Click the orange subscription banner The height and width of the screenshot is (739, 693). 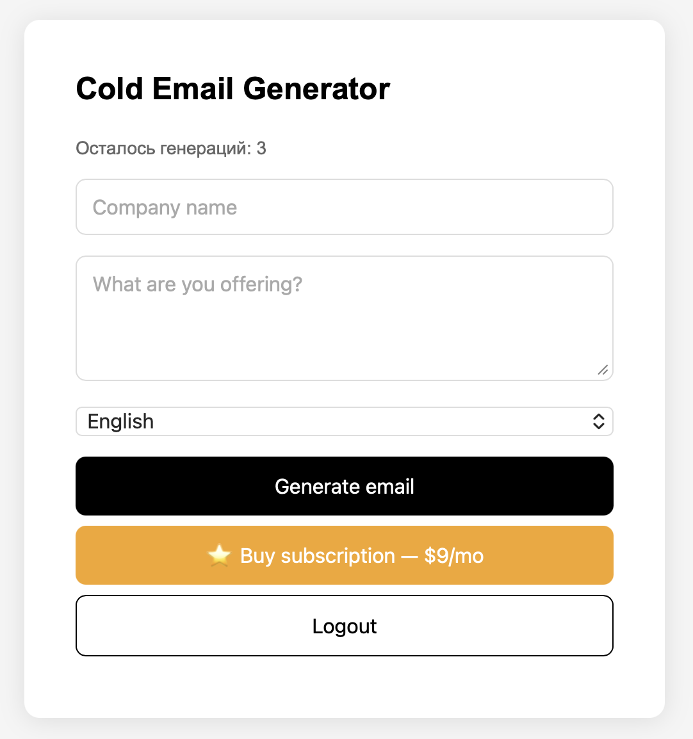(345, 555)
